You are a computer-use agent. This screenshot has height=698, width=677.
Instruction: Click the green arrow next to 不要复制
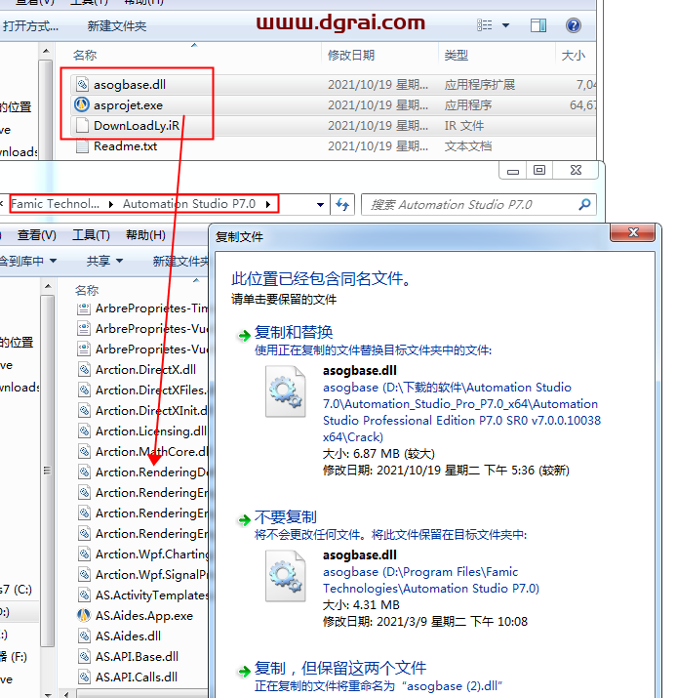click(x=244, y=519)
